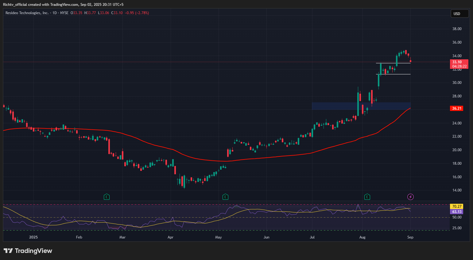Click the purple lightning bolt event icon

410,197
